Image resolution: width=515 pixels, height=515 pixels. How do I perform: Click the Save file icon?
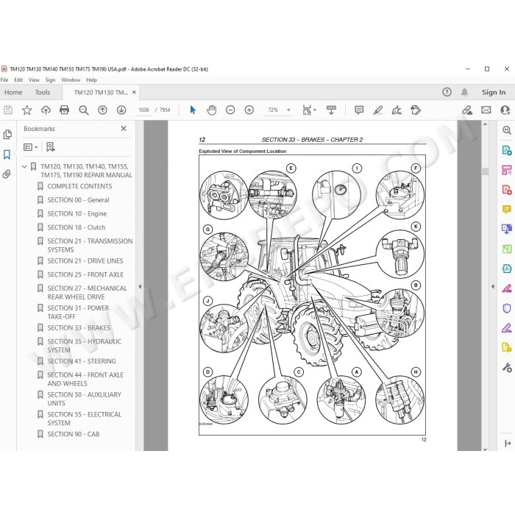click(8, 110)
